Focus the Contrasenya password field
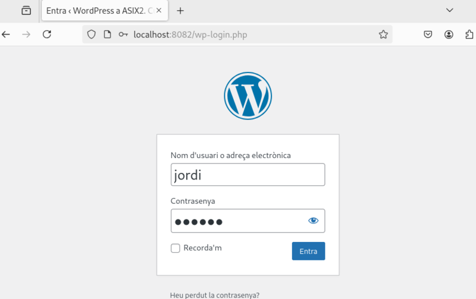 point(248,221)
